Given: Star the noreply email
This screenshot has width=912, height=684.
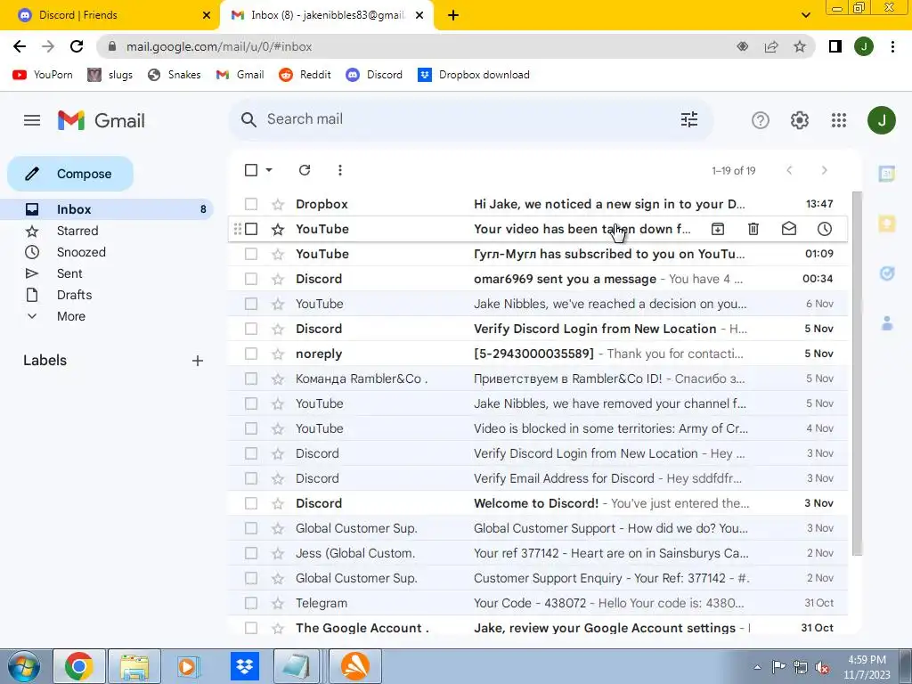Looking at the screenshot, I should (278, 354).
